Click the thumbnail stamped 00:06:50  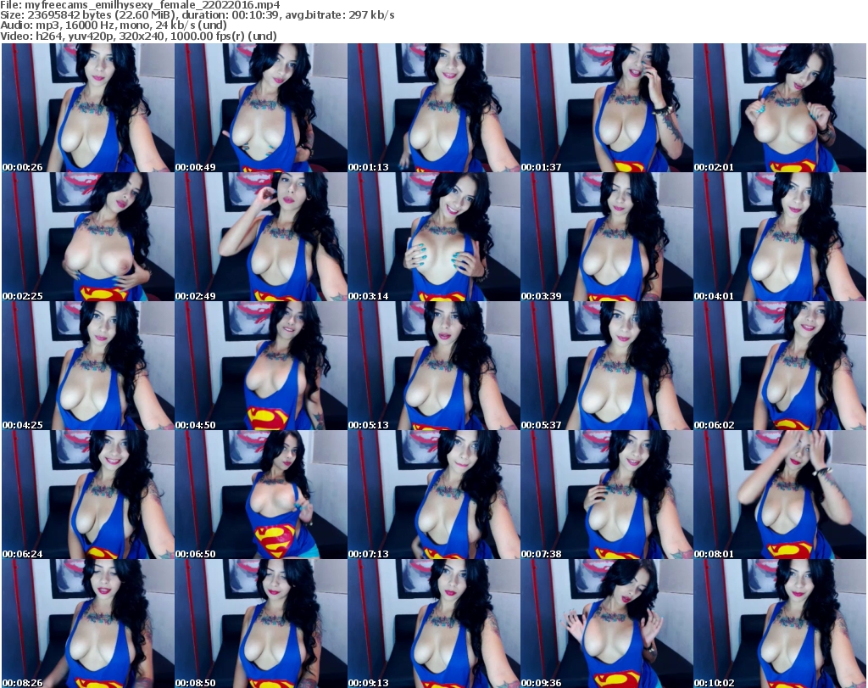[x=261, y=495]
